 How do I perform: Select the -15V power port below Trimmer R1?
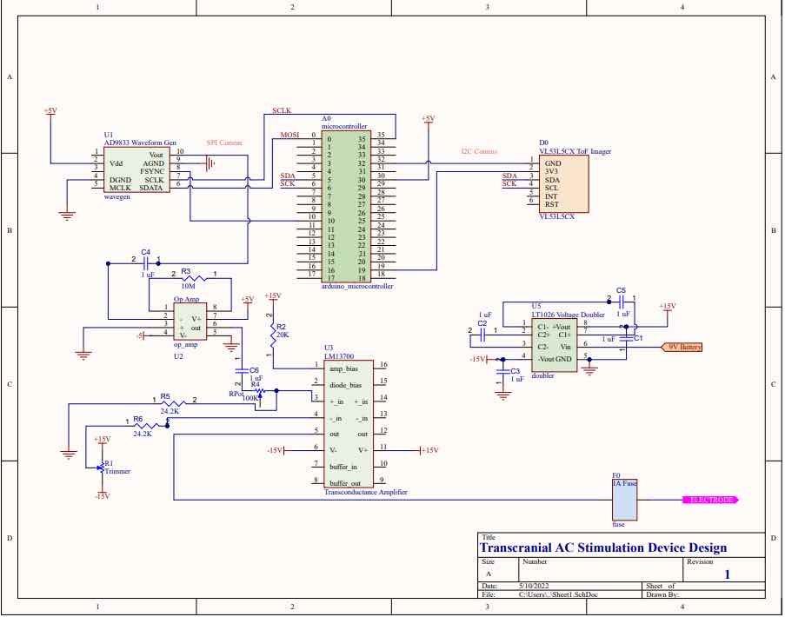point(102,495)
